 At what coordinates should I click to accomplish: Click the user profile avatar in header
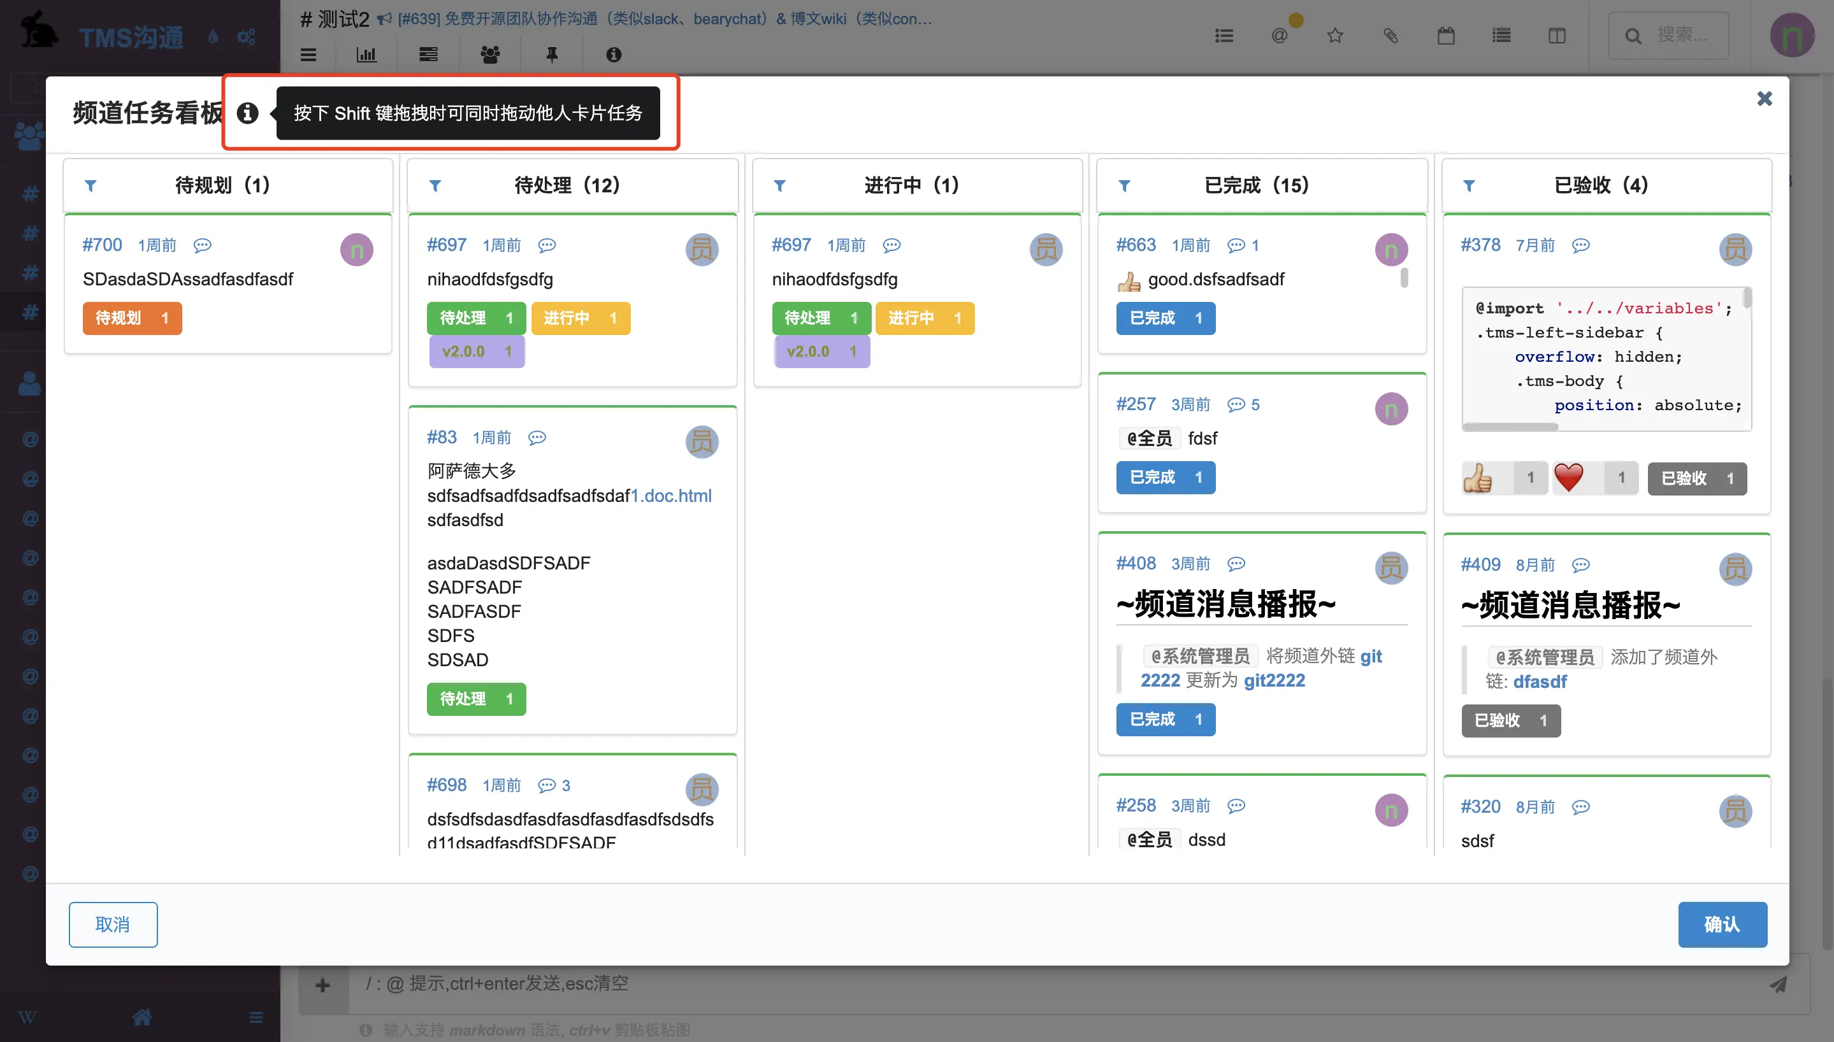(1793, 35)
